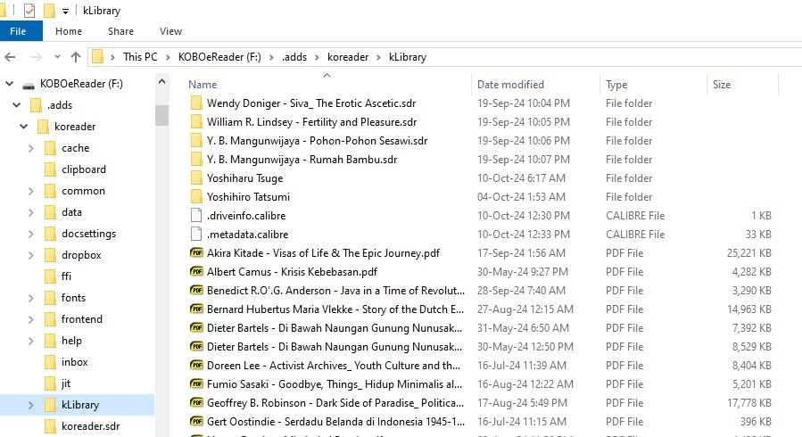Select the help folder in tree
Screen dimensions: 802x437
(x=71, y=341)
